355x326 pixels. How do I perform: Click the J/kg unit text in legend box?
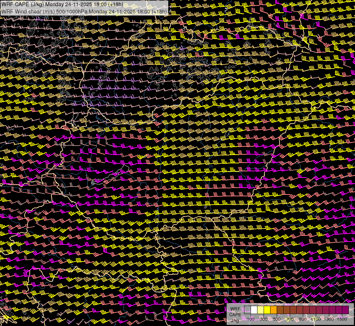235,320
